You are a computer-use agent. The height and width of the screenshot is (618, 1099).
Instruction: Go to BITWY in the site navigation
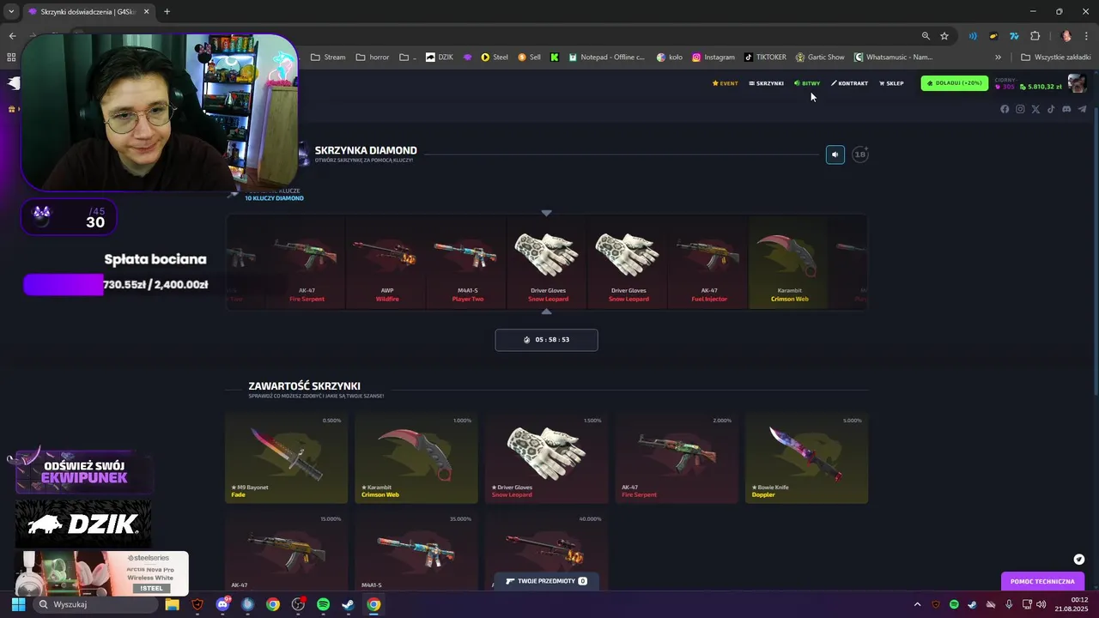[807, 83]
